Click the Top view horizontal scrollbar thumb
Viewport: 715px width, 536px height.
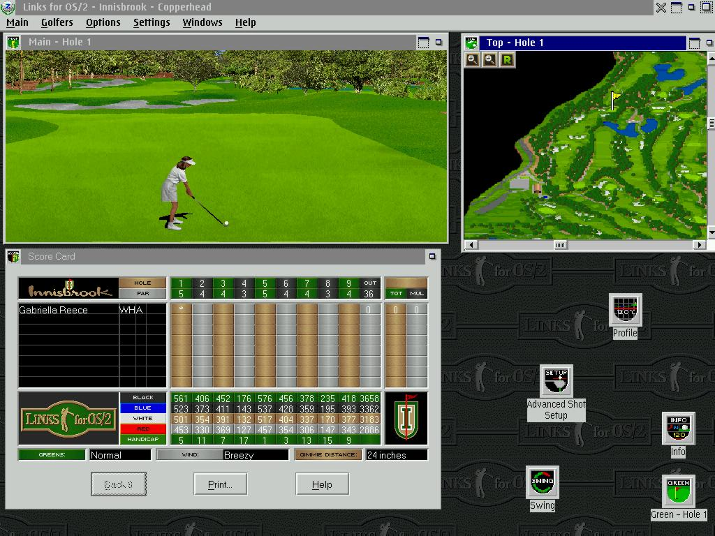coord(561,245)
